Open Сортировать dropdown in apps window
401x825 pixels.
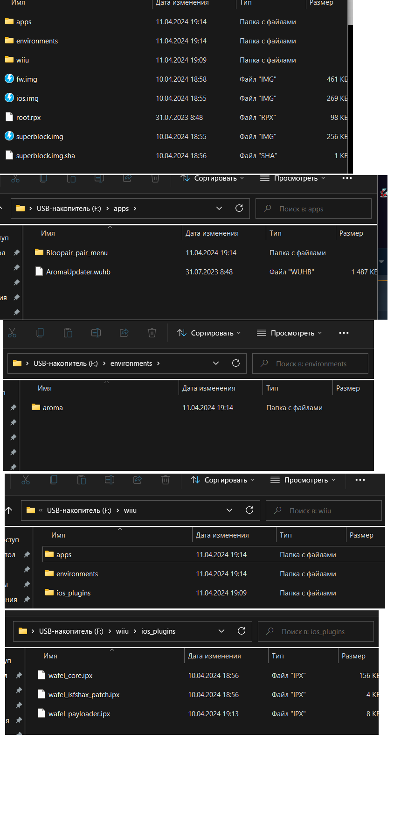(x=212, y=178)
